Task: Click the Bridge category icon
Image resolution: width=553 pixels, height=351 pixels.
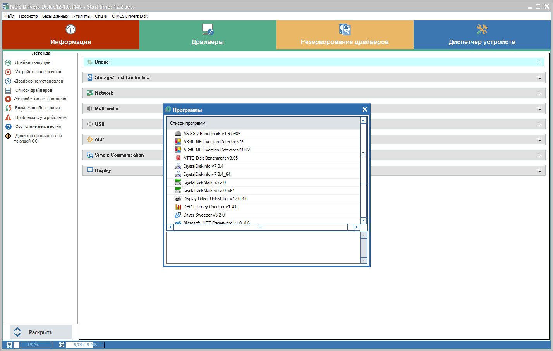Action: (x=90, y=62)
